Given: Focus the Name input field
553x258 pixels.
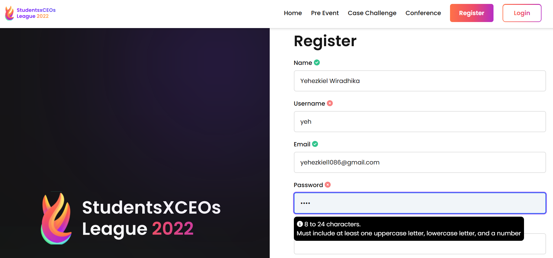Looking at the screenshot, I should click(420, 81).
